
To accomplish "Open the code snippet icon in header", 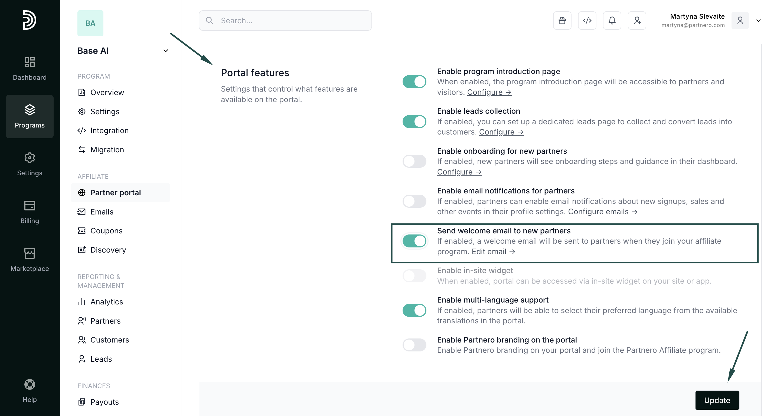I will (587, 21).
